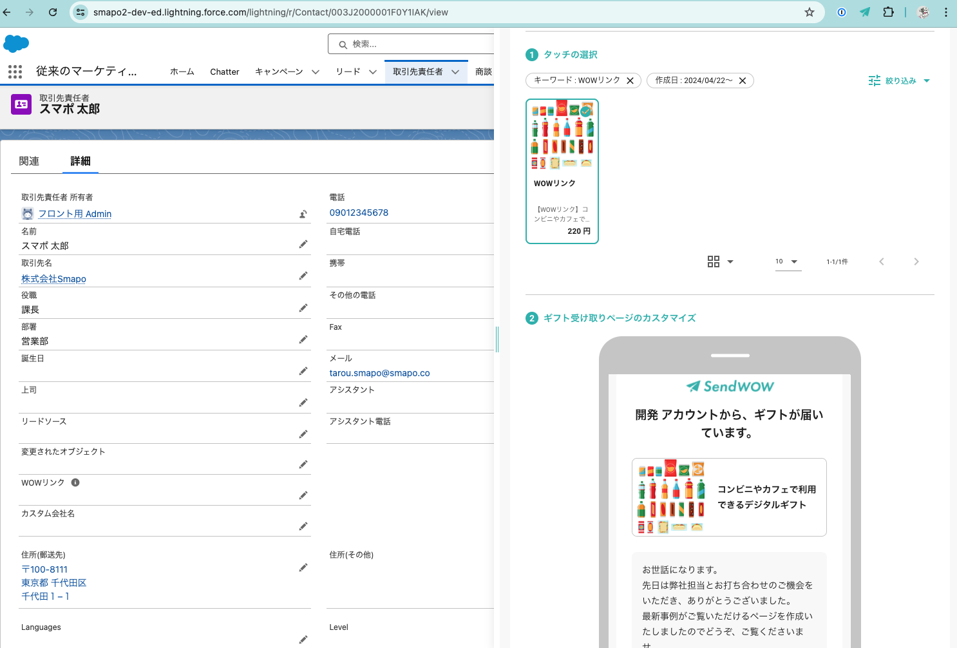Viewport: 957px width, 648px height.
Task: Show the WOWリンク info tooltip icon
Action: click(75, 482)
